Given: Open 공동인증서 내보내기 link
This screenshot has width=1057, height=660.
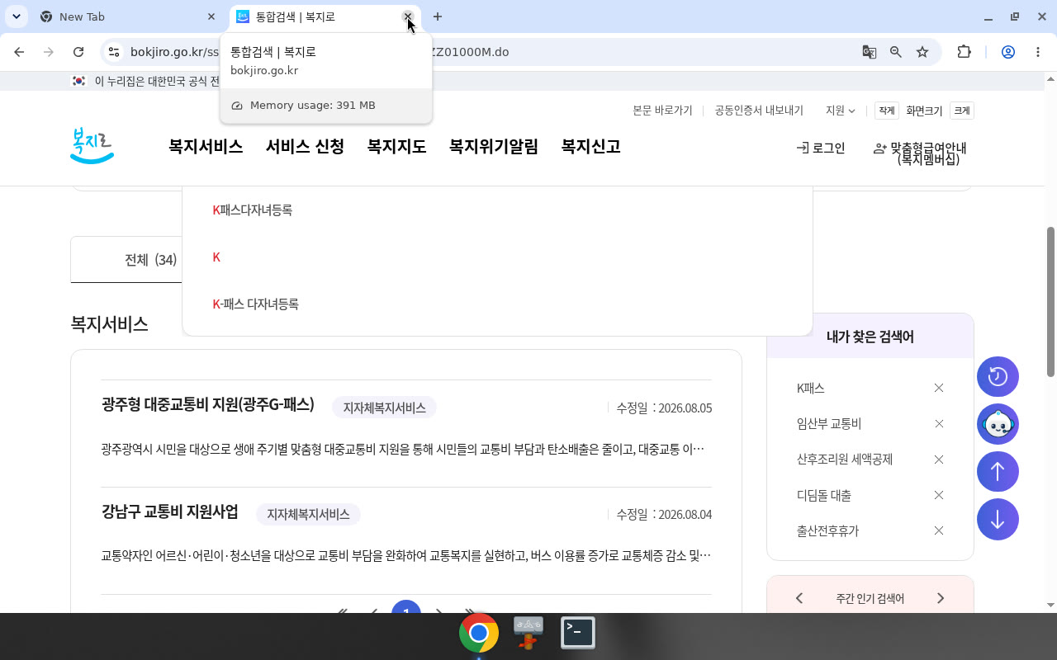Looking at the screenshot, I should pos(759,111).
